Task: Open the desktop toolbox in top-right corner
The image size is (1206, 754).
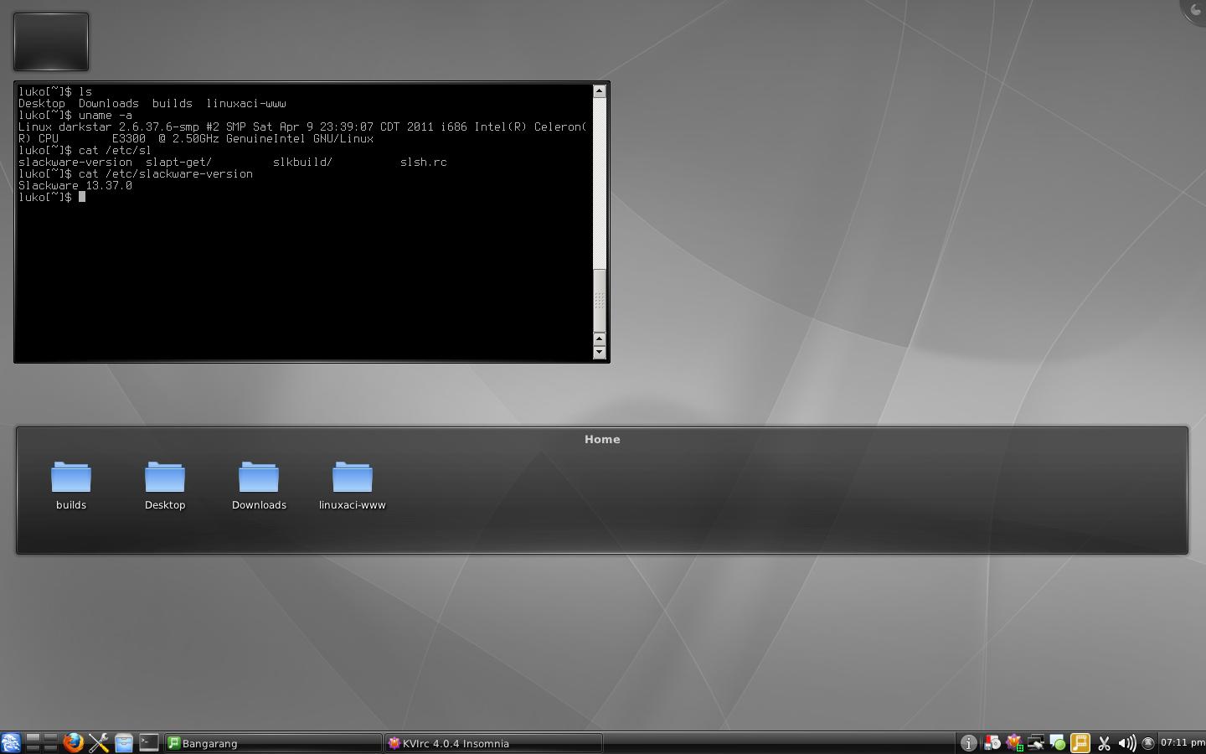Action: [x=1193, y=10]
